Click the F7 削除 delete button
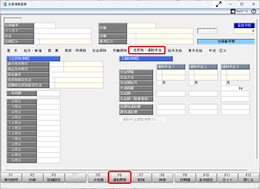This screenshot has height=189, width=260. click(x=141, y=177)
